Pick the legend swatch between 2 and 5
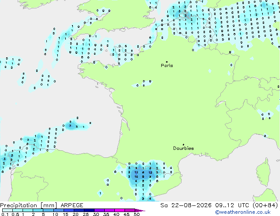Image resolution: width=280 pixels, height=216 pixels. coord(38,210)
